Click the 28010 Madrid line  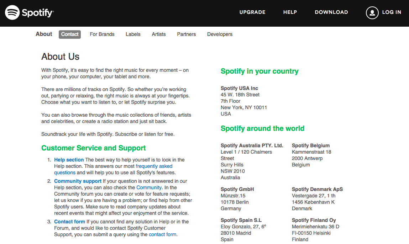pos(236,233)
